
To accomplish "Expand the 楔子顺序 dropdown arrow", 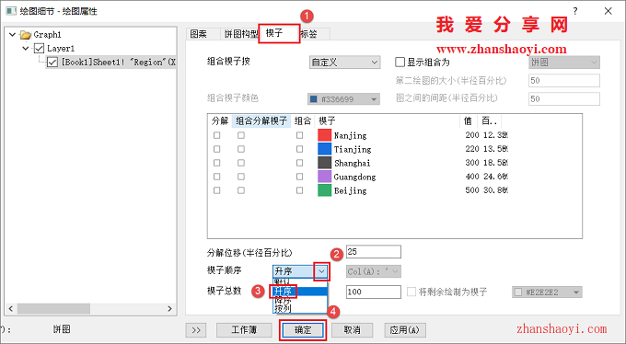I will coord(321,271).
